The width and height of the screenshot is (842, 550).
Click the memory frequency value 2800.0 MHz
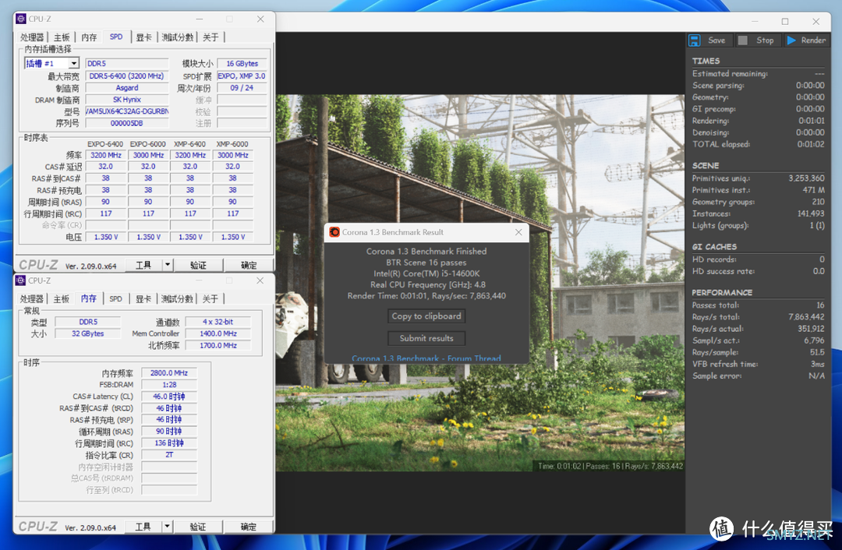[x=169, y=373]
